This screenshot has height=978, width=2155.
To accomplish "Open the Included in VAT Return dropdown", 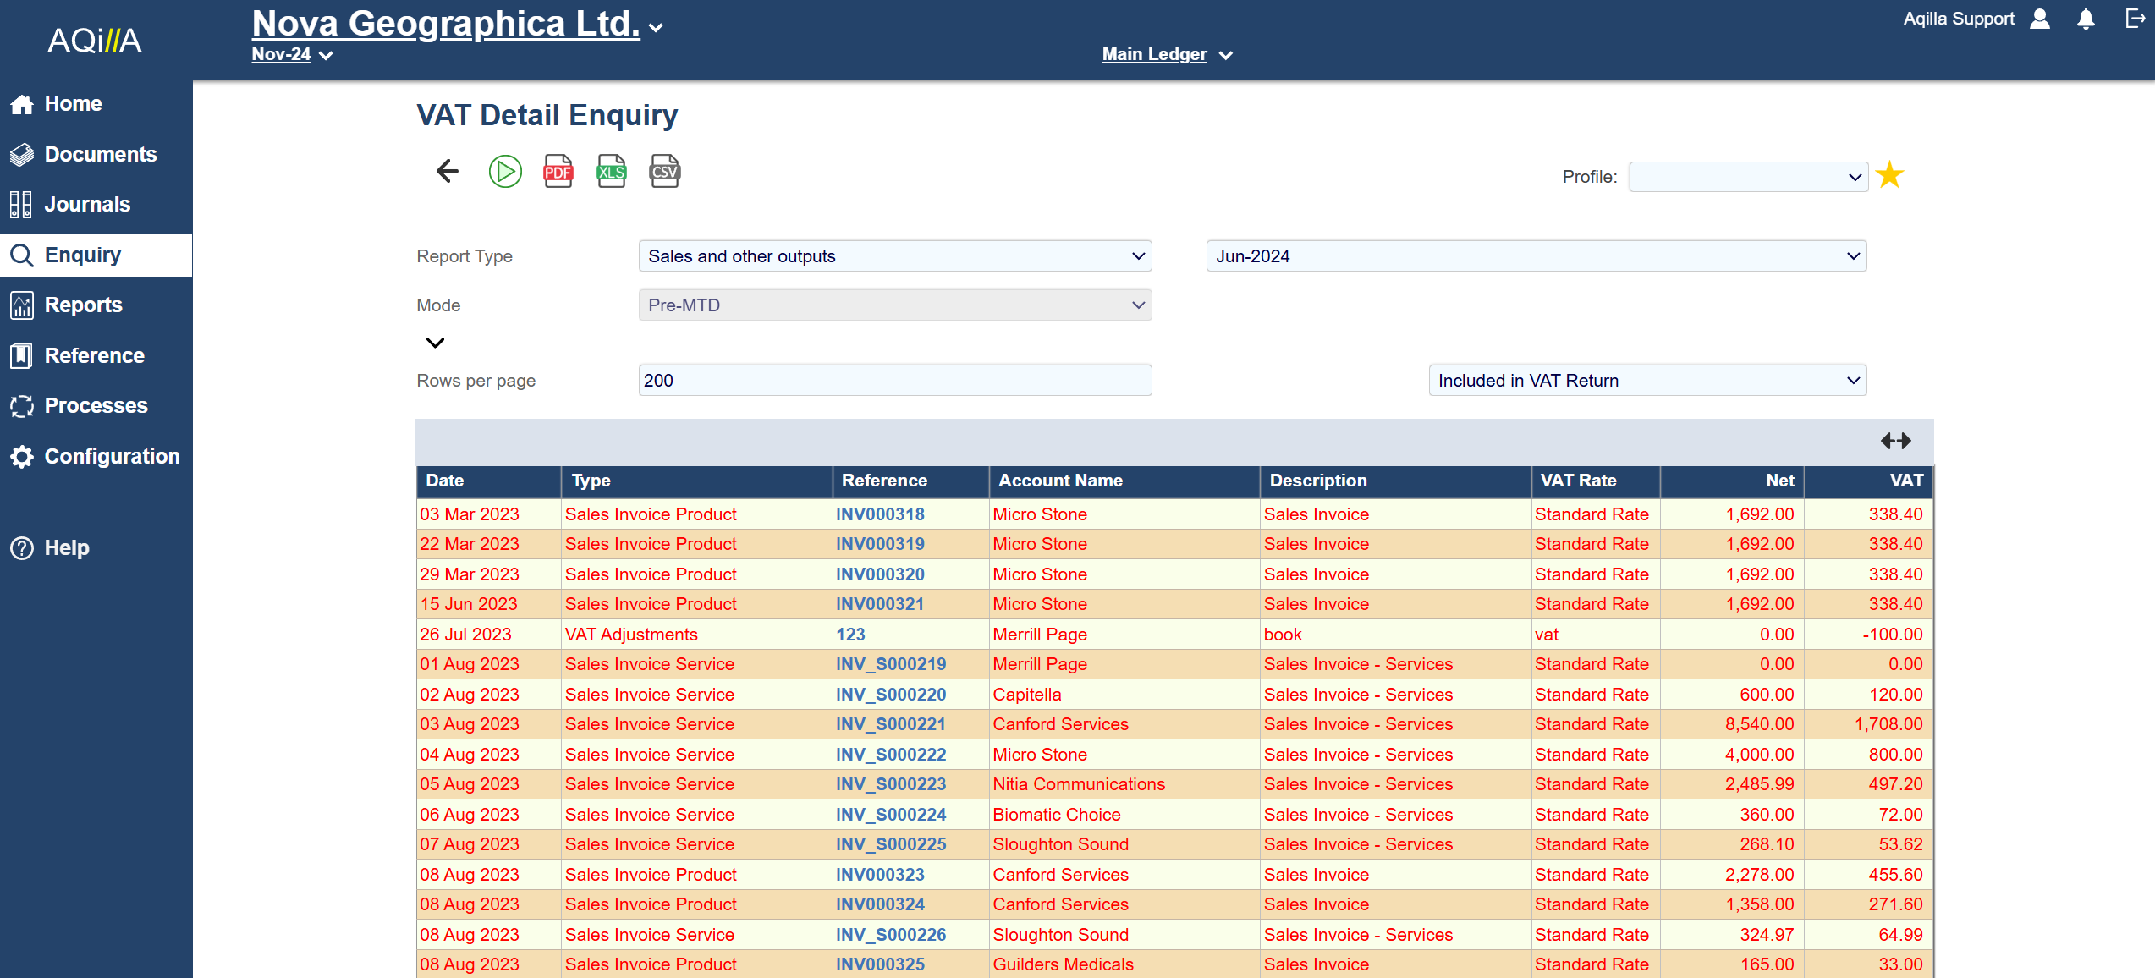I will pyautogui.click(x=1646, y=381).
